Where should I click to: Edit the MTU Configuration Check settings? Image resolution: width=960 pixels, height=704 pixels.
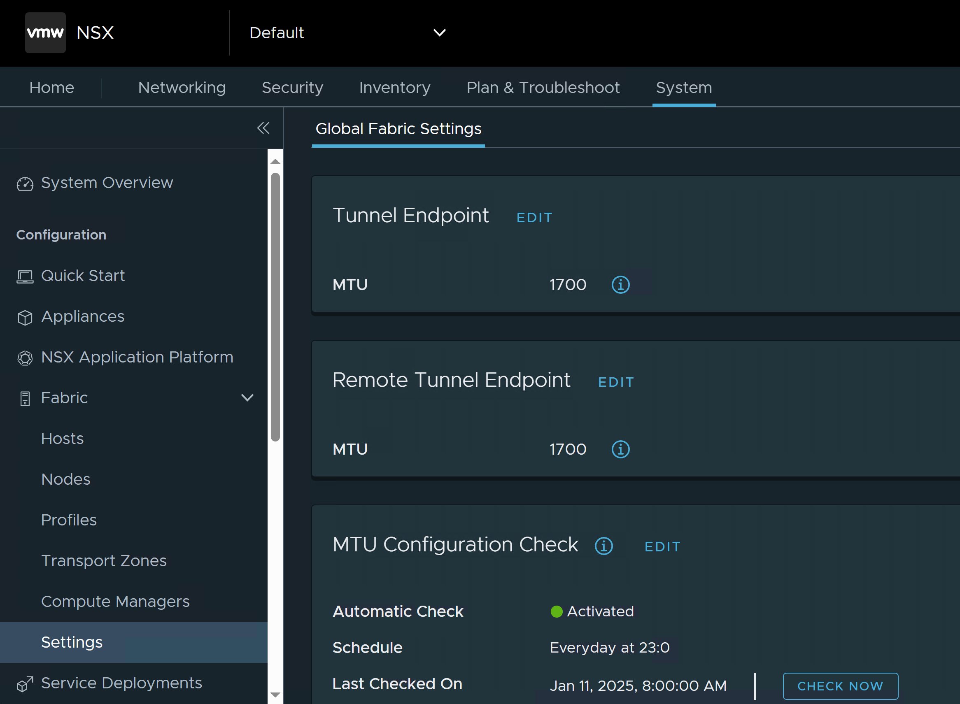click(x=662, y=547)
